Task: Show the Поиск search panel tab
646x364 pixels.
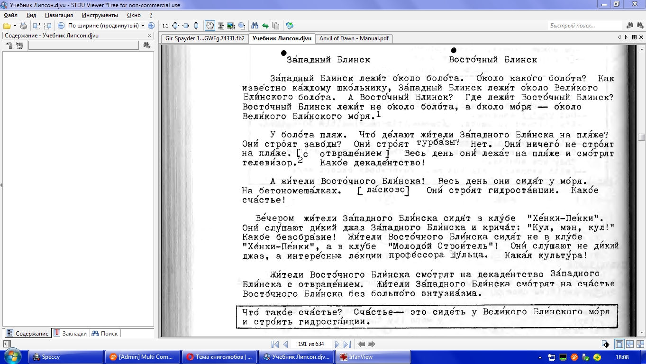Action: coord(105,333)
